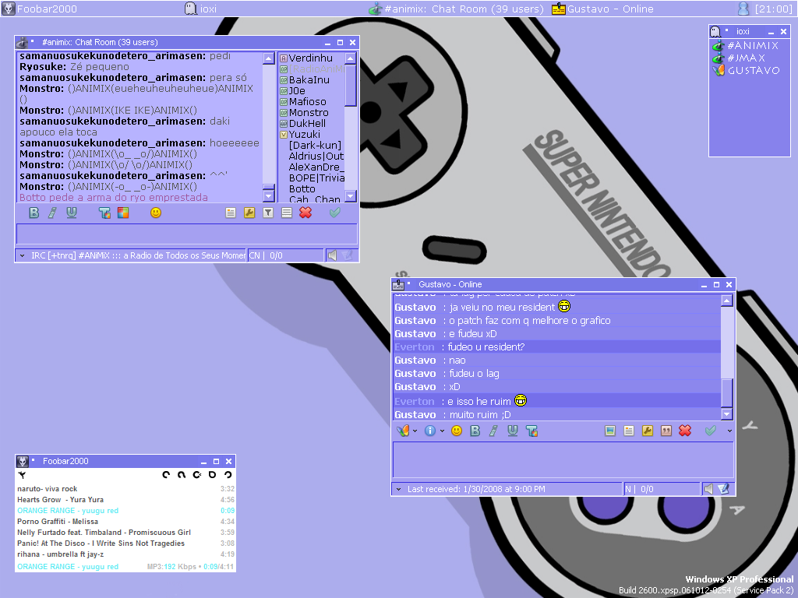
Task: Click the quote marks icon in Gustavo toolbar
Action: point(666,431)
